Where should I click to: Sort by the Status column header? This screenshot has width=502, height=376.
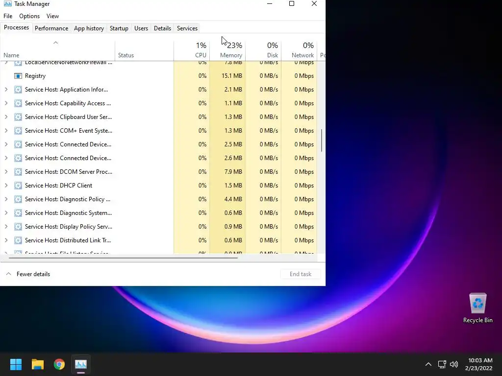point(145,50)
